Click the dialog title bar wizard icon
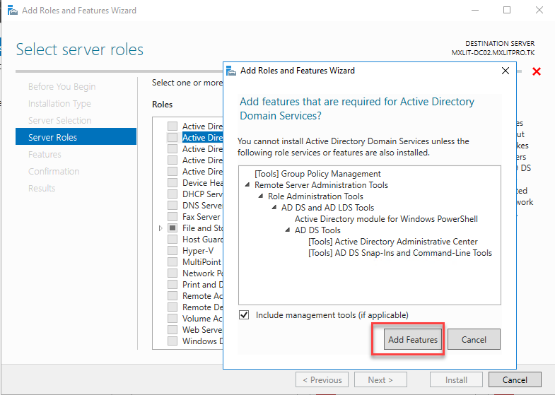The image size is (555, 395). pos(231,71)
